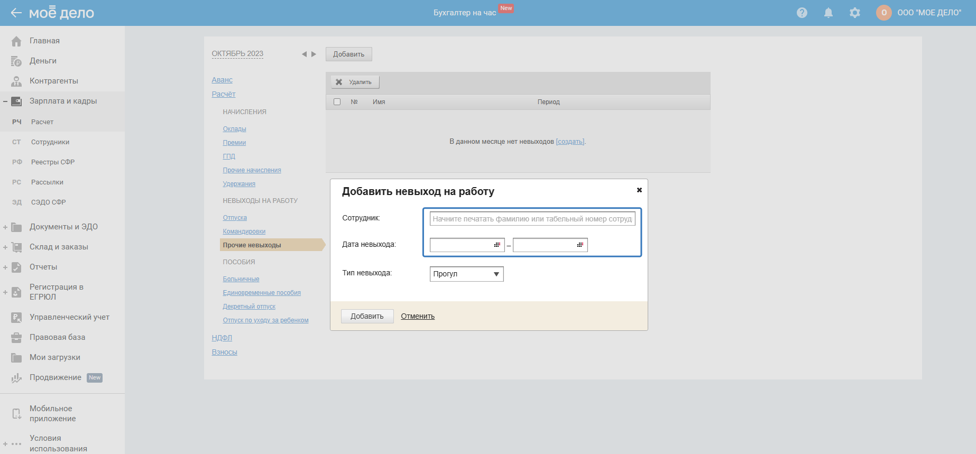Open the notifications bell
976x454 pixels.
(x=828, y=13)
